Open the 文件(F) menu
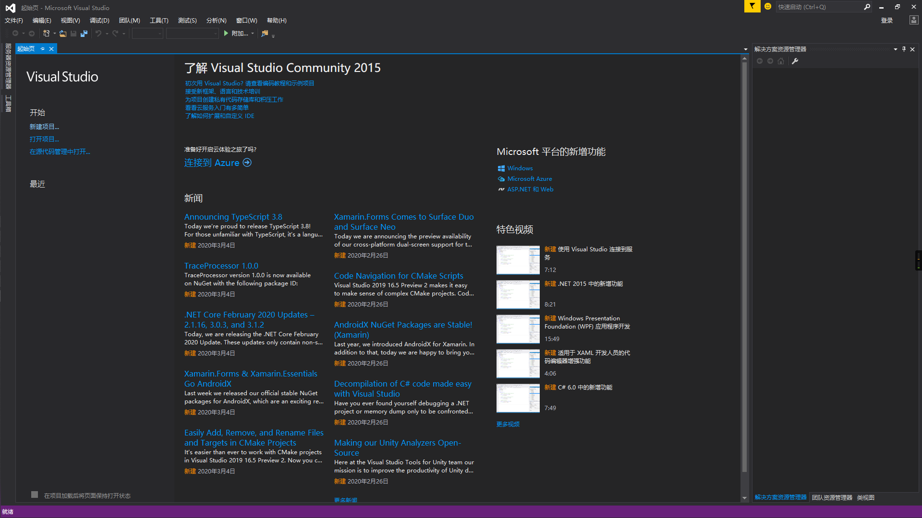The image size is (922, 518). click(14, 21)
